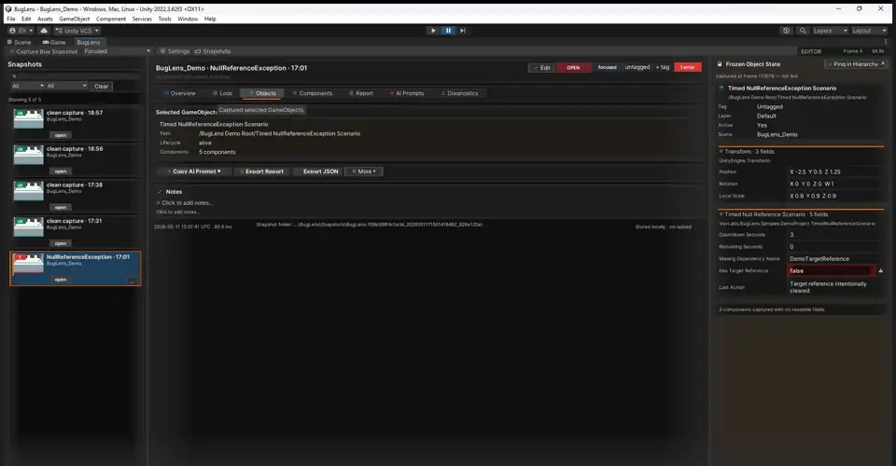Click Ping in Hierarchy button
Image resolution: width=896 pixels, height=466 pixels.
[x=856, y=64]
